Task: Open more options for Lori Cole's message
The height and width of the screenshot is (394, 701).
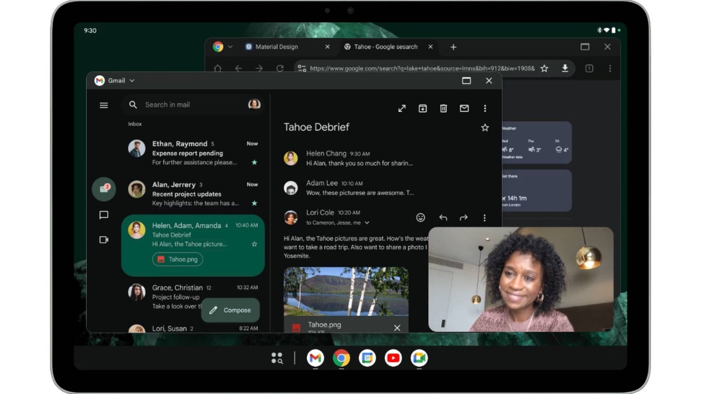Action: (484, 218)
